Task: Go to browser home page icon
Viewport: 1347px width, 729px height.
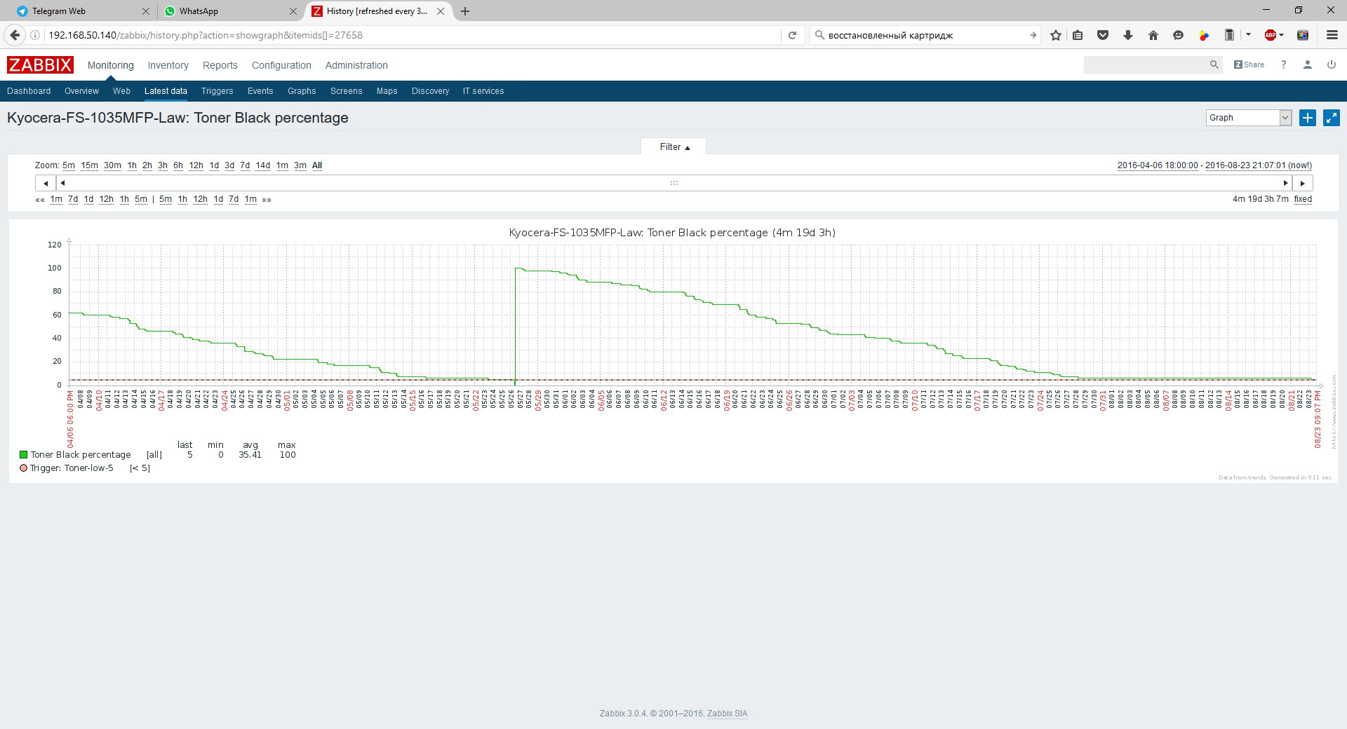Action: click(1153, 35)
